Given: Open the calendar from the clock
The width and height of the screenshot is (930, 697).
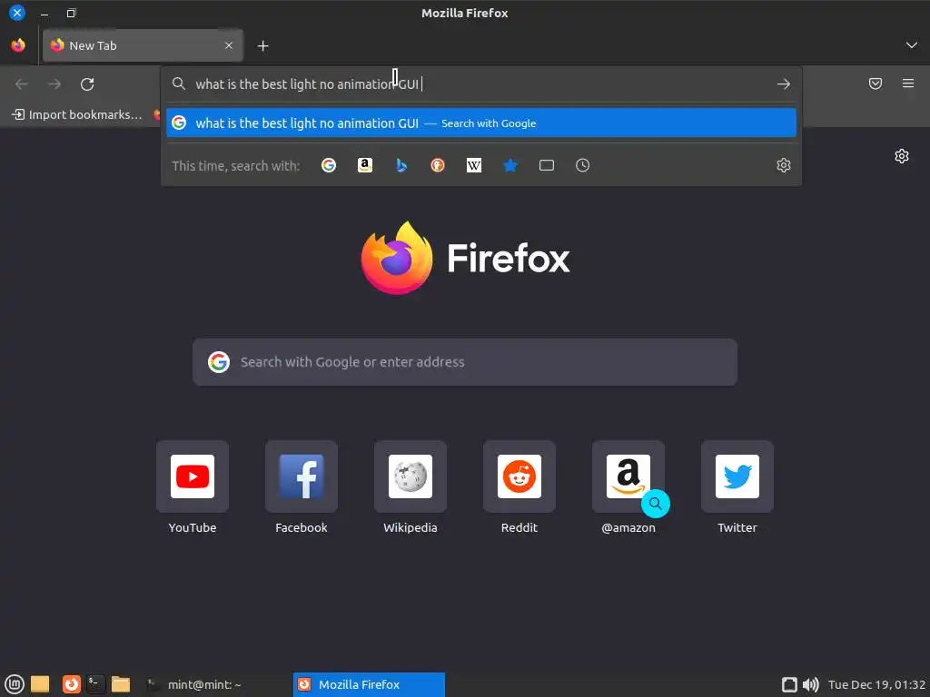Looking at the screenshot, I should point(876,684).
